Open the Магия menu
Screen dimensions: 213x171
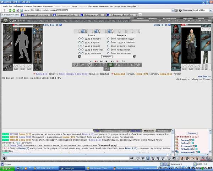pos(74,6)
